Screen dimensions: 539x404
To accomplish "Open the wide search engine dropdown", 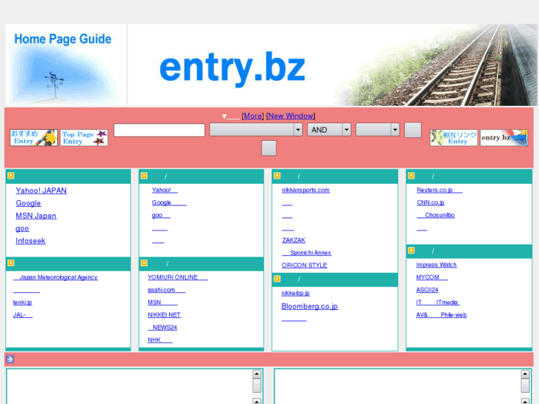I will (256, 130).
